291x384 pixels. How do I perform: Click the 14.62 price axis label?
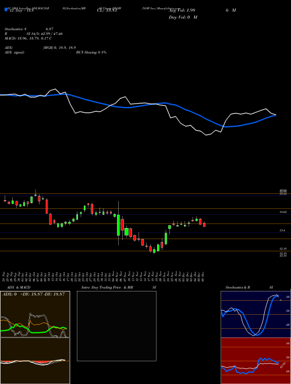[283, 212]
